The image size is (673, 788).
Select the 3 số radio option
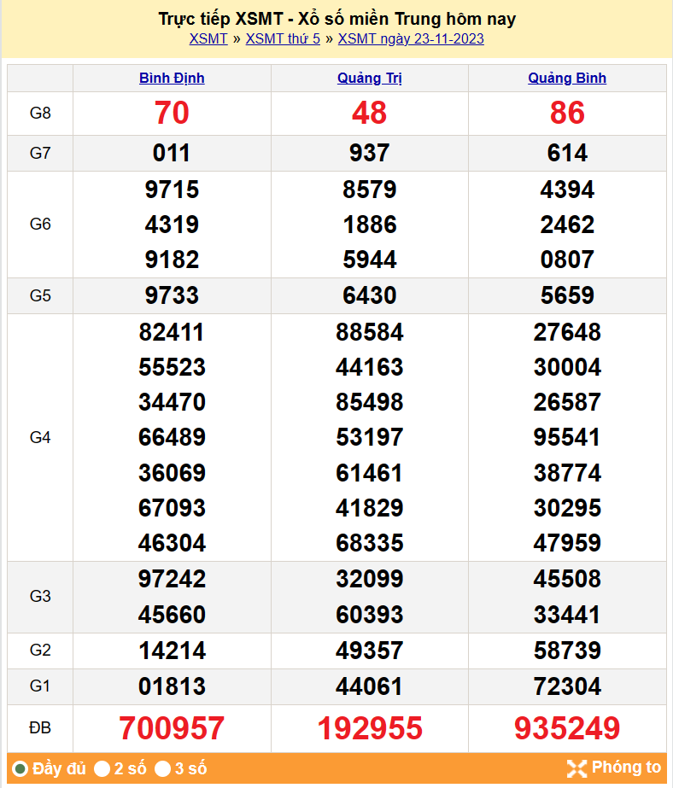pyautogui.click(x=163, y=769)
